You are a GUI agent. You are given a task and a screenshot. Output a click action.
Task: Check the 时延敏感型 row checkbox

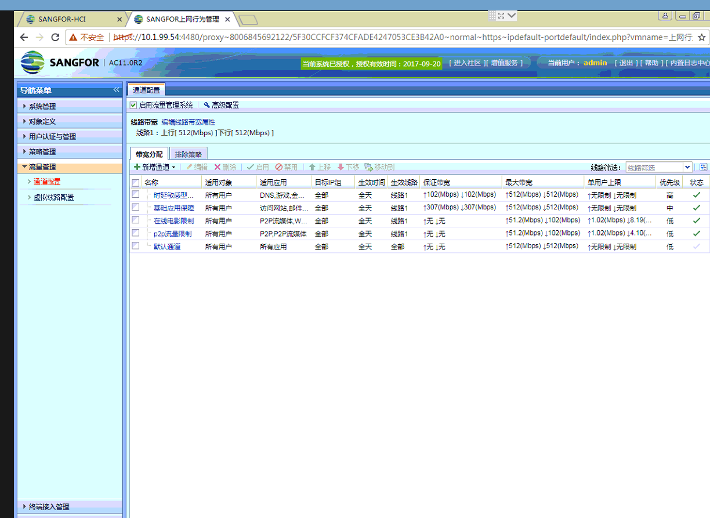tap(136, 194)
